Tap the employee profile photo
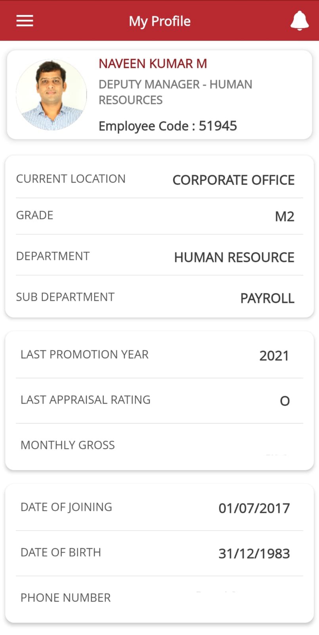Screen dimensions: 319x635 coord(52,95)
